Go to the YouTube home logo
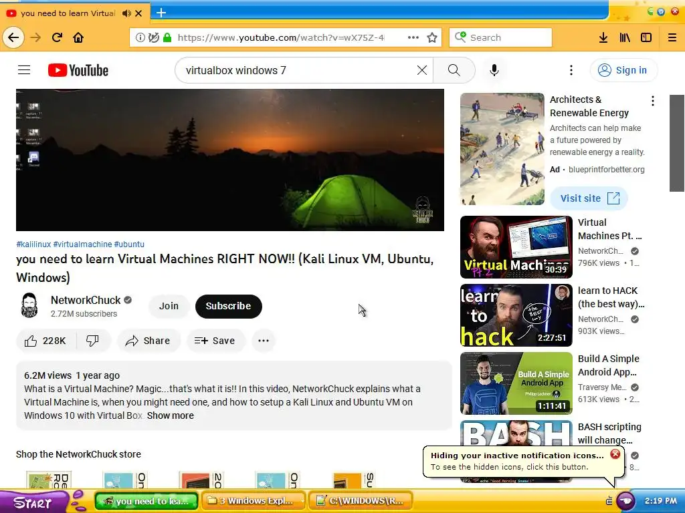Screen dimensions: 685x513 pyautogui.click(x=78, y=70)
